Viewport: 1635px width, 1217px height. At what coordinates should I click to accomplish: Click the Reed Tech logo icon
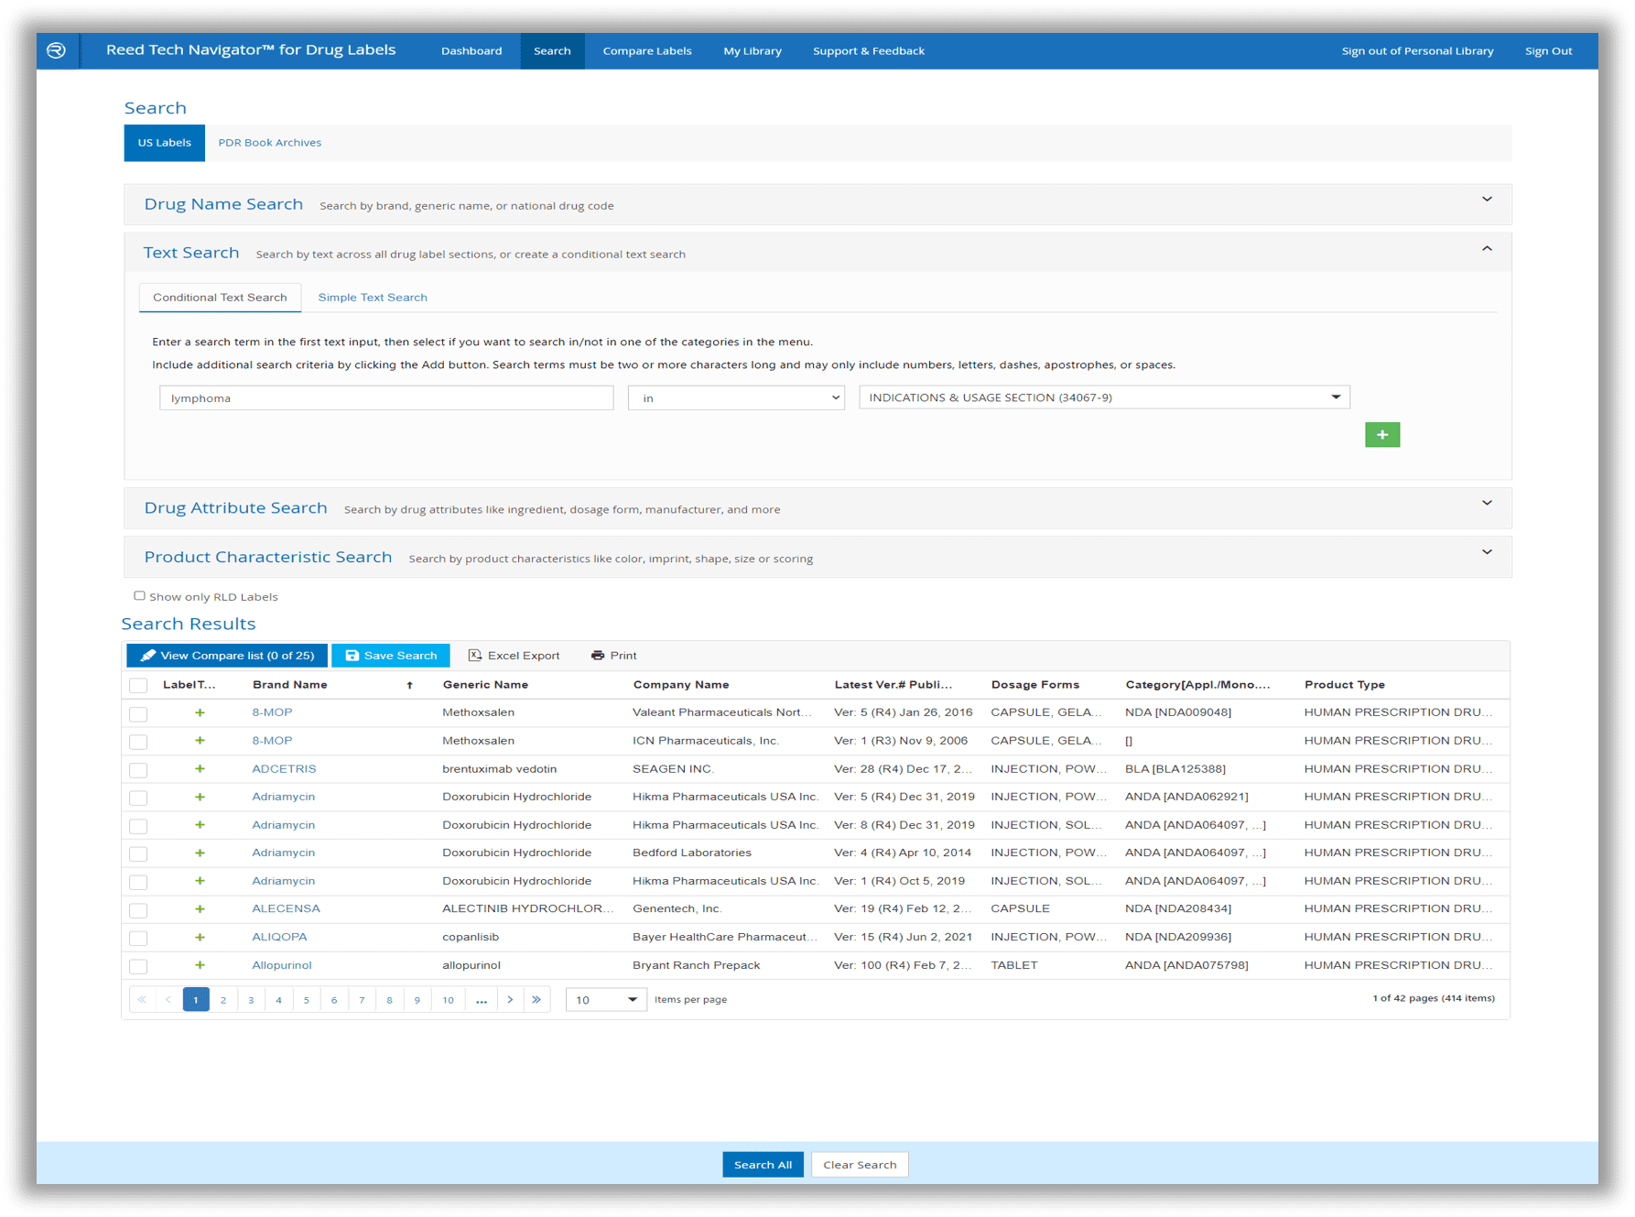point(56,50)
